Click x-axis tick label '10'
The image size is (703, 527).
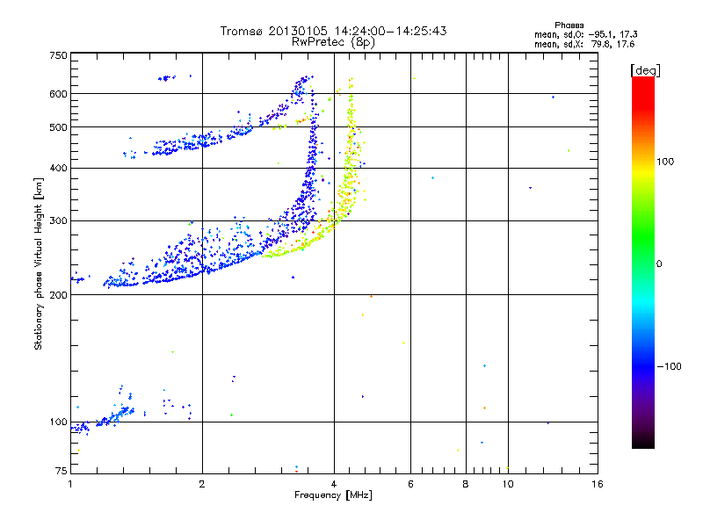[x=508, y=484]
